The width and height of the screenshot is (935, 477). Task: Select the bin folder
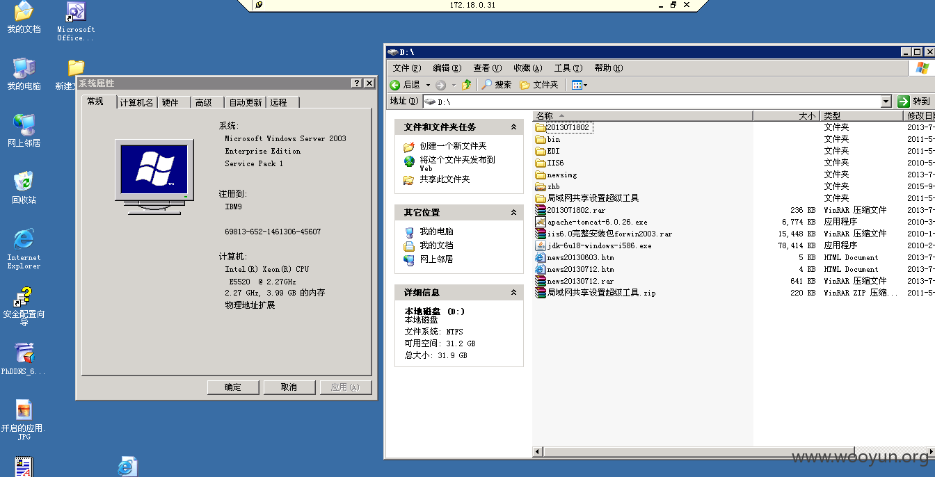tap(548, 139)
